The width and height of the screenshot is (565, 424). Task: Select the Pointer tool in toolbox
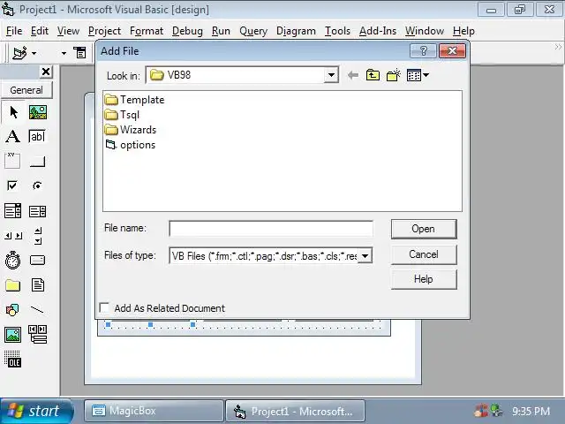[x=13, y=112]
